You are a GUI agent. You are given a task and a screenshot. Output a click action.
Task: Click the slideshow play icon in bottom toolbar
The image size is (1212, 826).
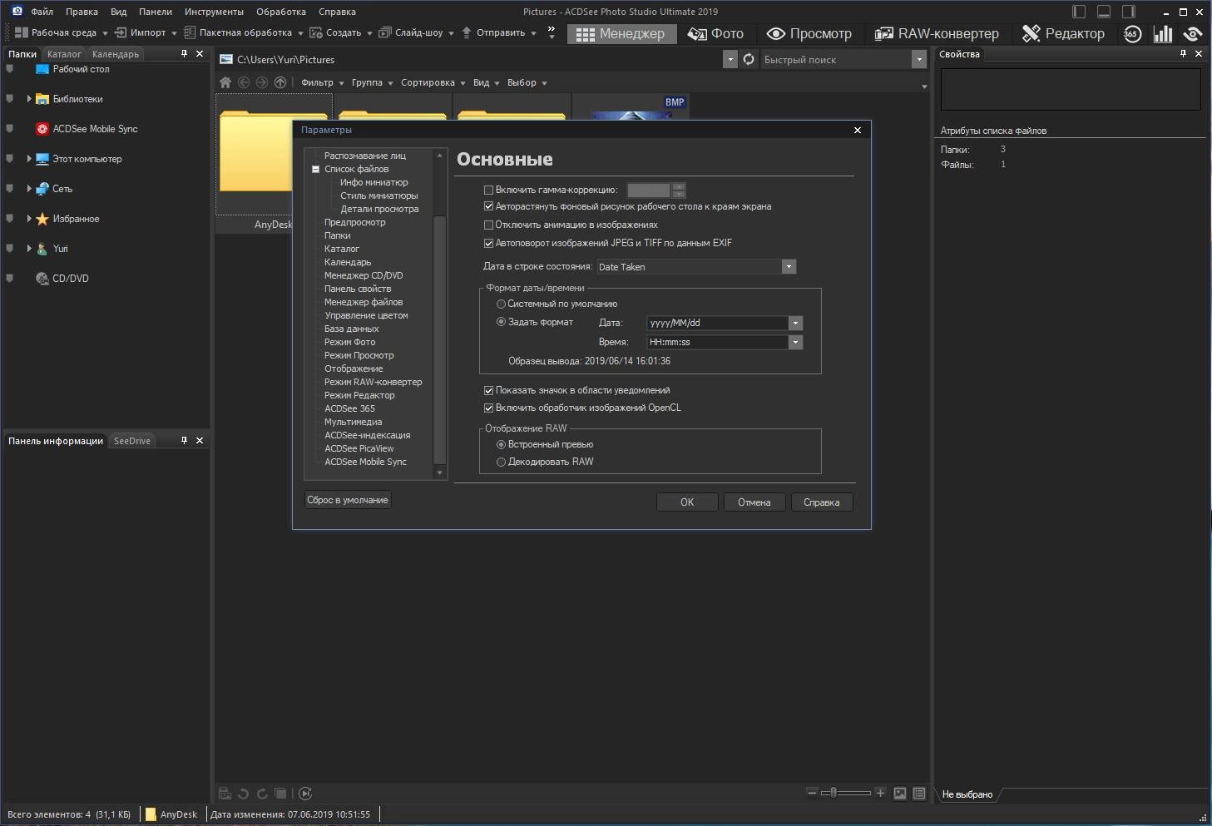pos(305,794)
